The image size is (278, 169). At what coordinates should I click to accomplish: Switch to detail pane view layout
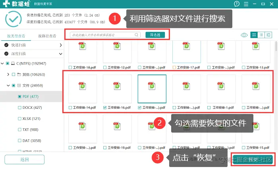(x=268, y=35)
